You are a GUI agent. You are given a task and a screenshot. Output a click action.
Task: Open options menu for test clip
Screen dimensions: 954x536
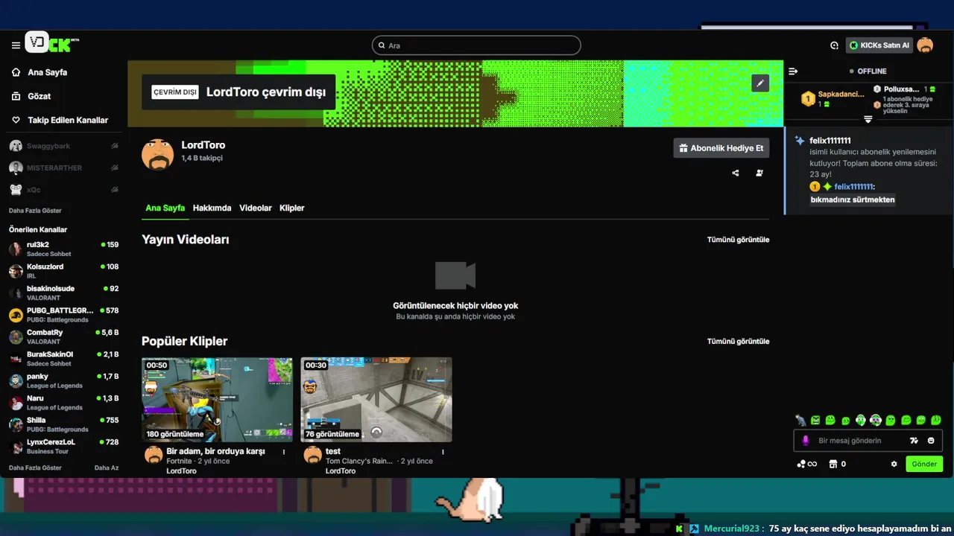[443, 452]
